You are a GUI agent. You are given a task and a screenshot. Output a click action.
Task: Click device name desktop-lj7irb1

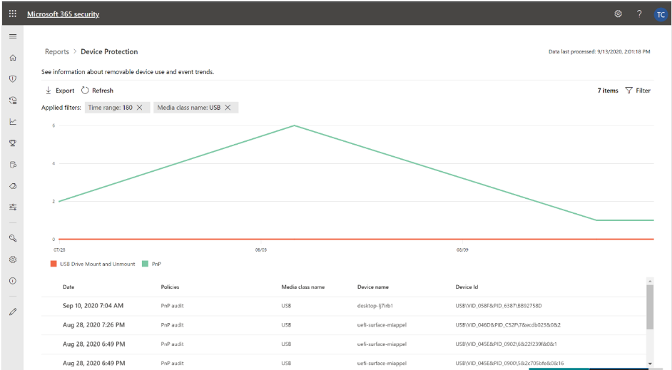click(375, 306)
